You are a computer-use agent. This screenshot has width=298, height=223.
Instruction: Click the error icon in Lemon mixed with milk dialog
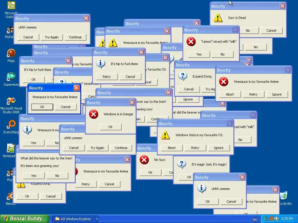pos(191,42)
